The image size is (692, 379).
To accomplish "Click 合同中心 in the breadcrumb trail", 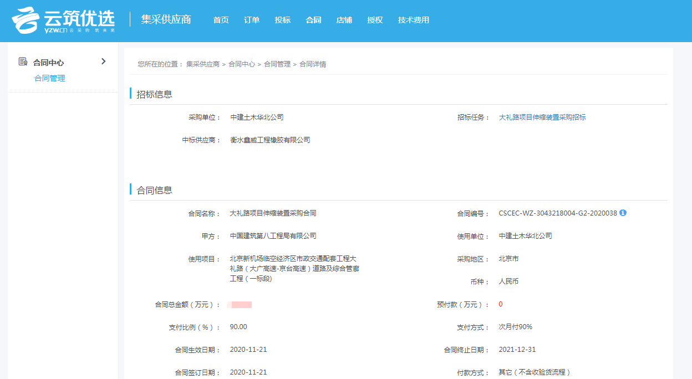I will click(x=241, y=64).
